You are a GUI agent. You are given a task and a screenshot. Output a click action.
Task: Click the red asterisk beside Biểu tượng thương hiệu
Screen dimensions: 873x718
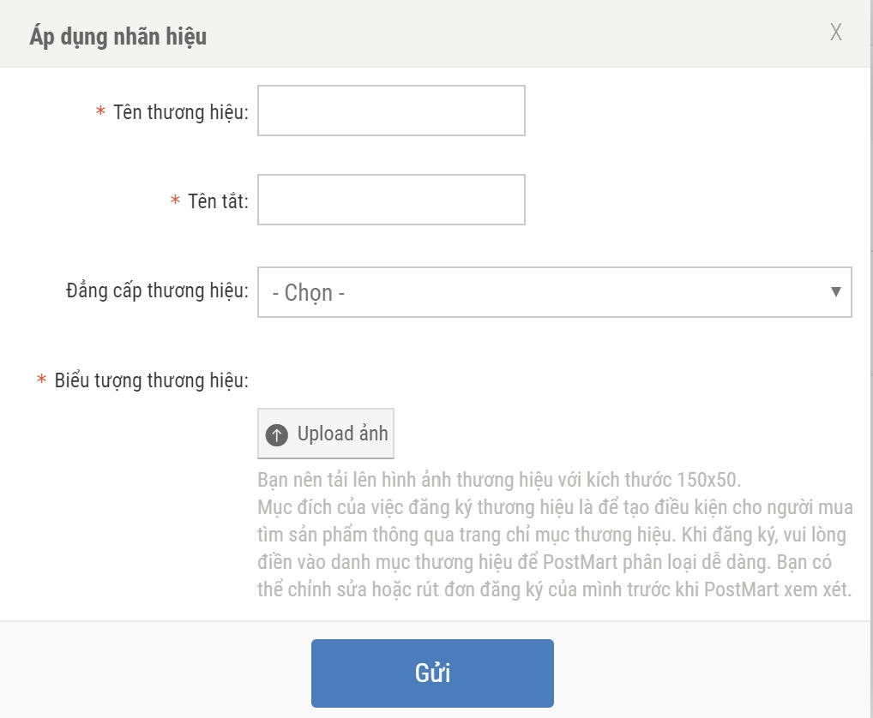point(41,380)
